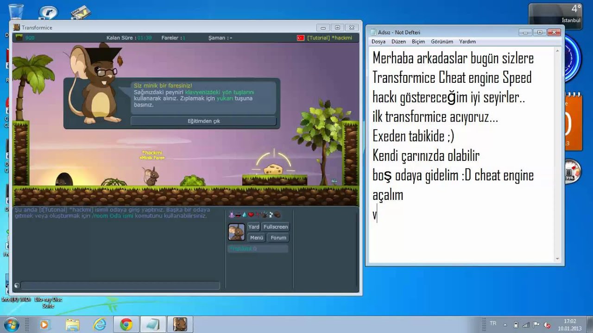The width and height of the screenshot is (593, 333).
Task: Maximize the Transformice window
Action: 337,28
